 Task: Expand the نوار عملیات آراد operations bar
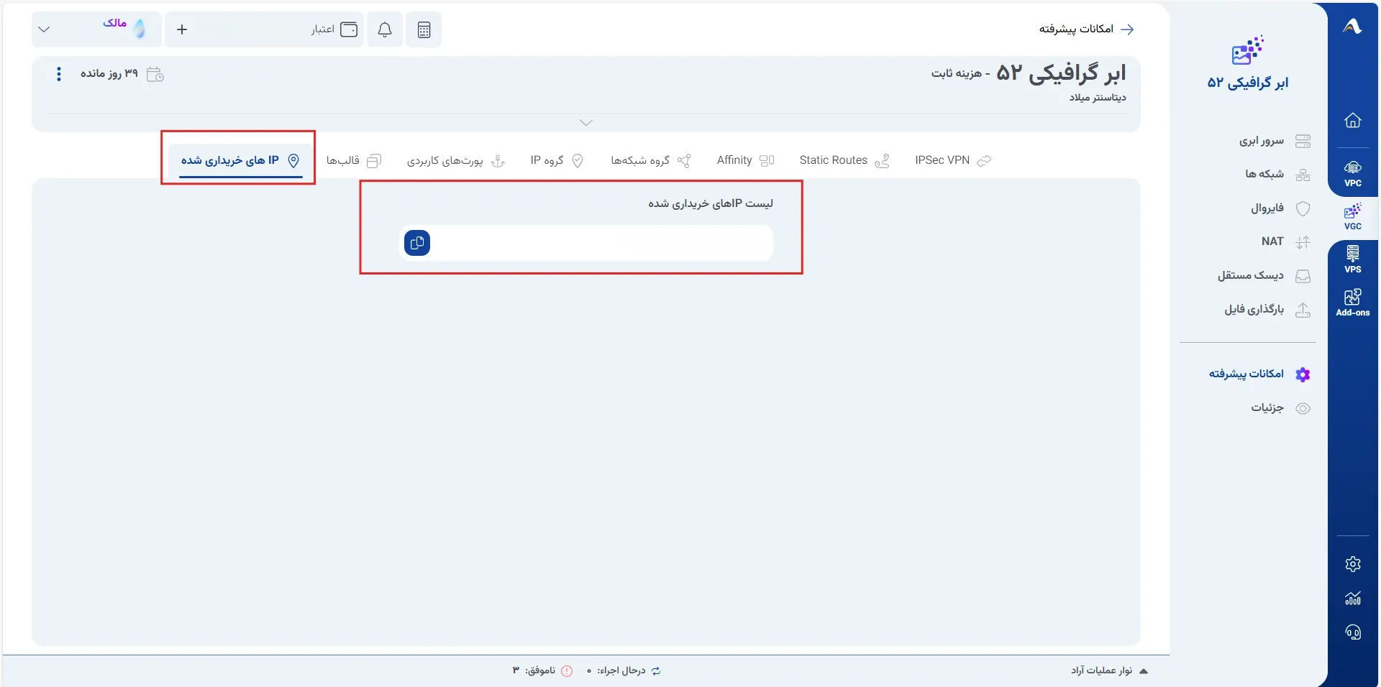pos(1109,670)
